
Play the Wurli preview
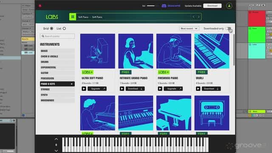coord(198,89)
